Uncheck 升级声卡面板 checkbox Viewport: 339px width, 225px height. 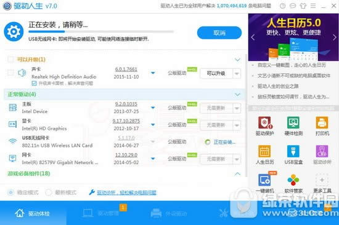[34, 83]
